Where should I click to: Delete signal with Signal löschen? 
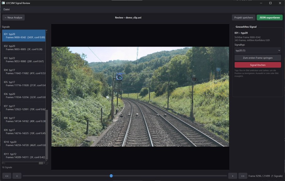pyautogui.click(x=258, y=65)
